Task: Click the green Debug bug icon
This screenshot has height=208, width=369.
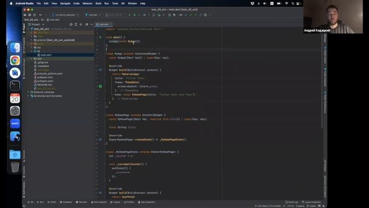Action: [x=134, y=15]
